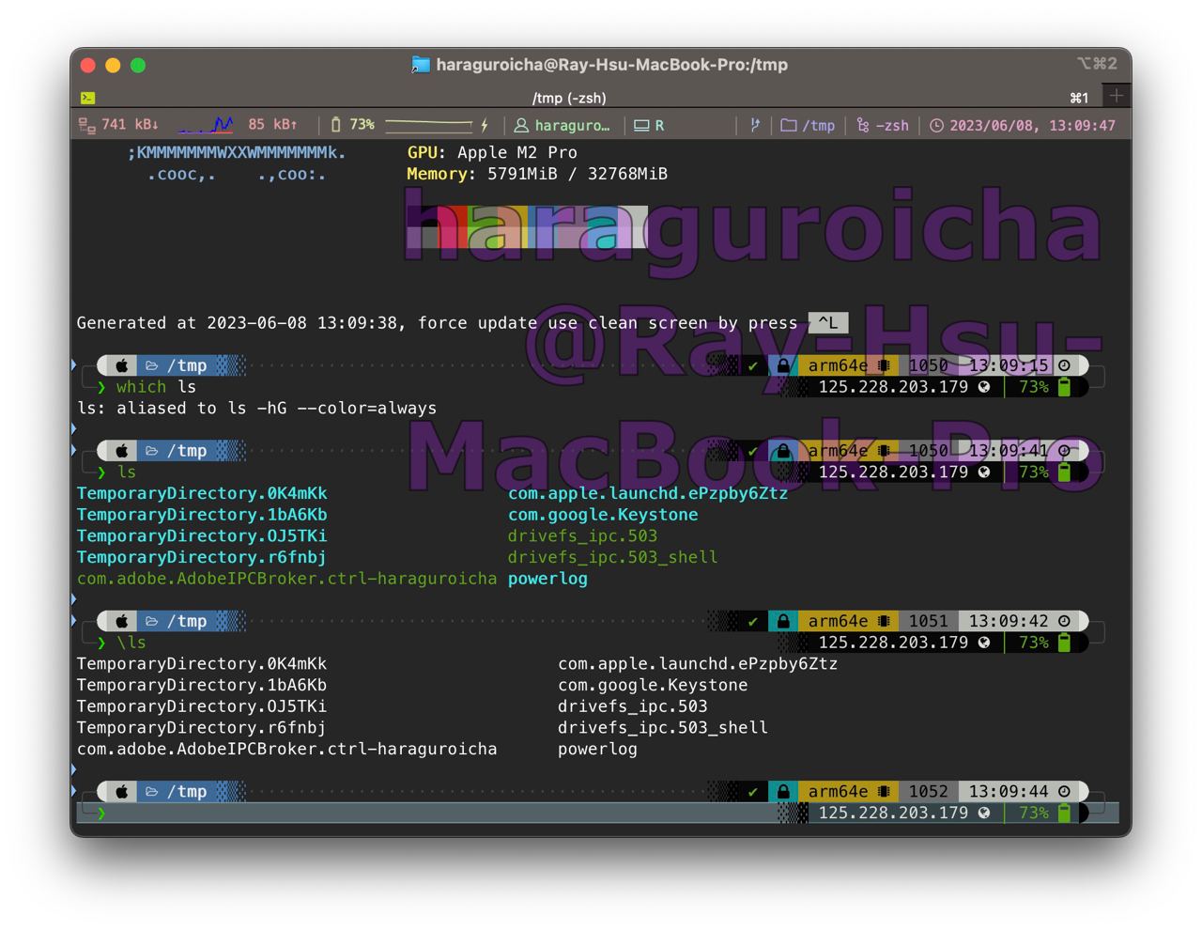Click the '\ls' command text
This screenshot has width=1202, height=930.
(131, 643)
